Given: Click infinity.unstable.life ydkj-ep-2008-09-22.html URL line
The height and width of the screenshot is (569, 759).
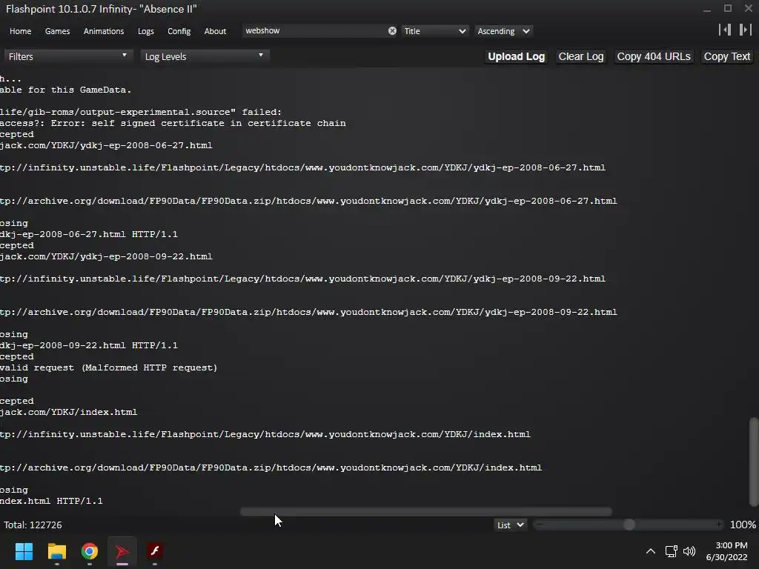Looking at the screenshot, I should click(302, 279).
